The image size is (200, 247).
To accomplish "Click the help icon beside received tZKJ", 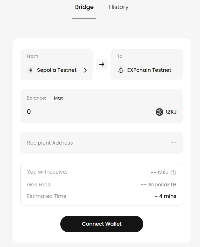I will pos(173,173).
